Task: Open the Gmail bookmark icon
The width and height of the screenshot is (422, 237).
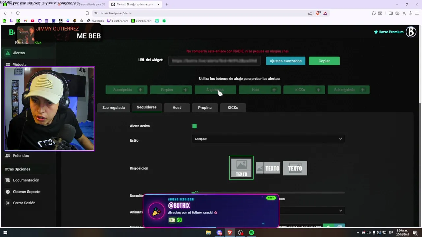Action: [x=25, y=21]
